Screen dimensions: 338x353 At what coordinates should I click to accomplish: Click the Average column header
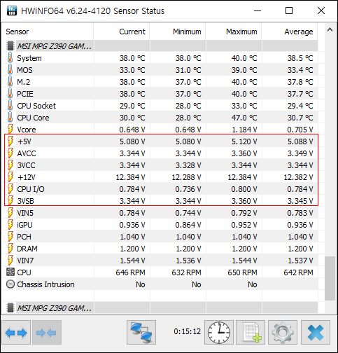290,32
